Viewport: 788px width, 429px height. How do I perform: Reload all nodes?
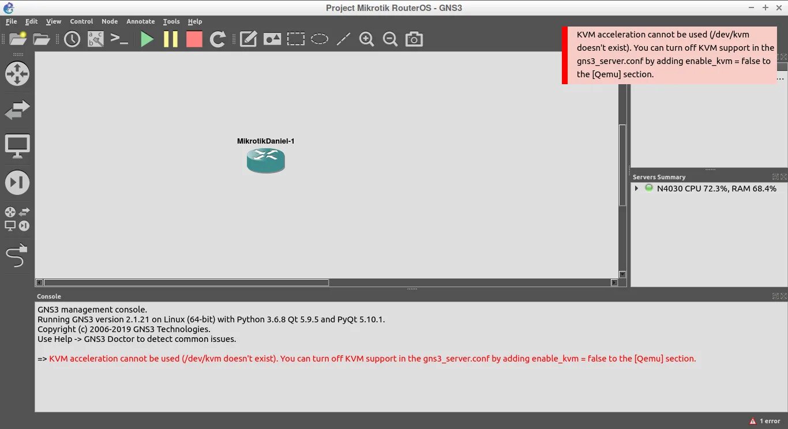tap(218, 39)
